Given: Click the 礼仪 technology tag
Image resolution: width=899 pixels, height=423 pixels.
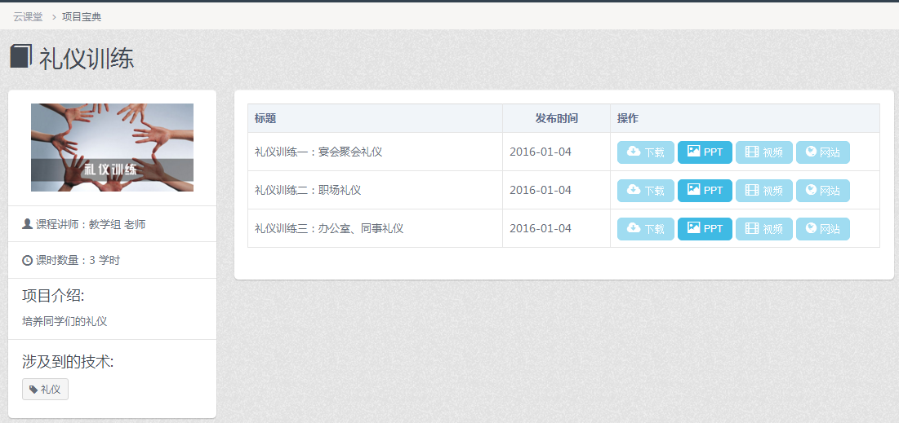Looking at the screenshot, I should [45, 390].
